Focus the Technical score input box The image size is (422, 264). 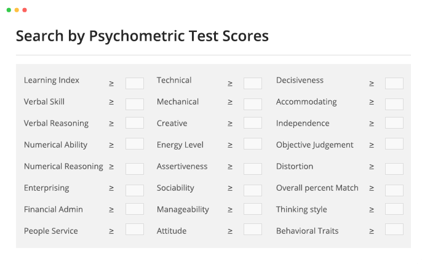pos(253,84)
